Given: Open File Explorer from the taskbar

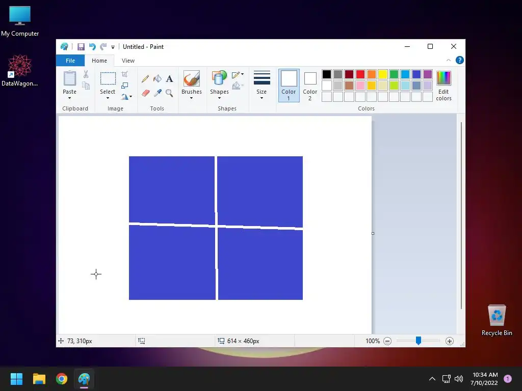Looking at the screenshot, I should point(39,379).
